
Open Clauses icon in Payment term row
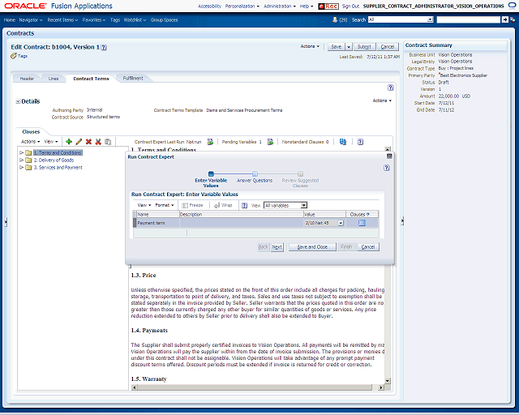click(362, 223)
